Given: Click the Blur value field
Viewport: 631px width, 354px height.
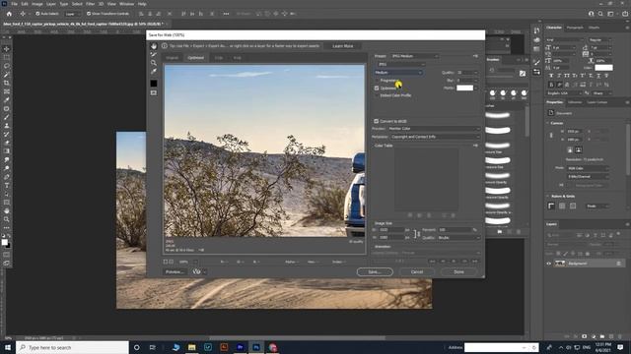Looking at the screenshot, I should tap(464, 81).
